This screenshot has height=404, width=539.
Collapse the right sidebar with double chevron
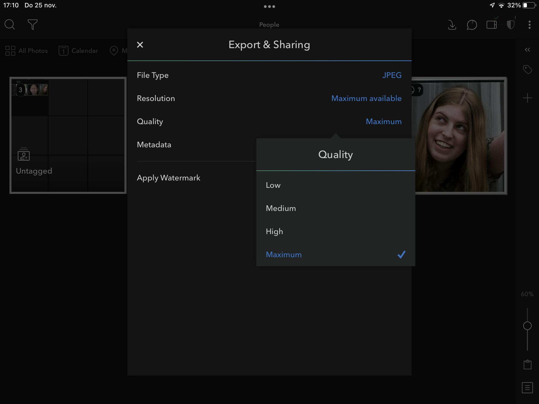[527, 50]
